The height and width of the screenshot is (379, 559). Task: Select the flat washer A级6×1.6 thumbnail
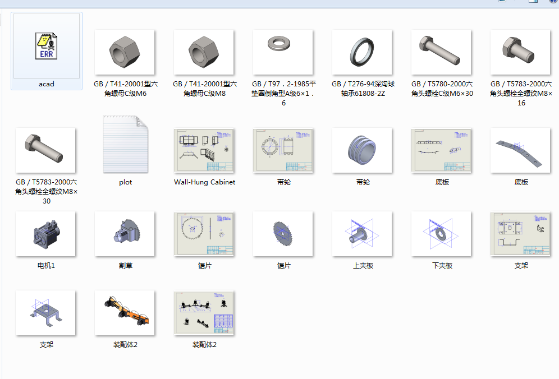(283, 52)
